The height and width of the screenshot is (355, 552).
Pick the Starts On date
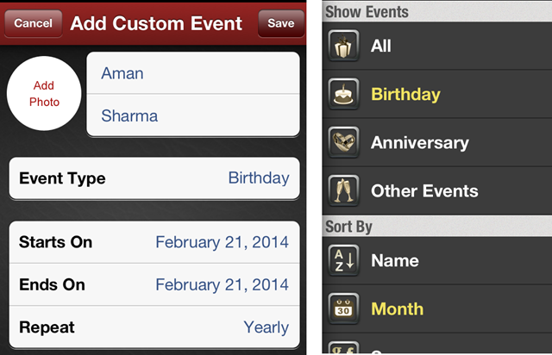pos(154,242)
